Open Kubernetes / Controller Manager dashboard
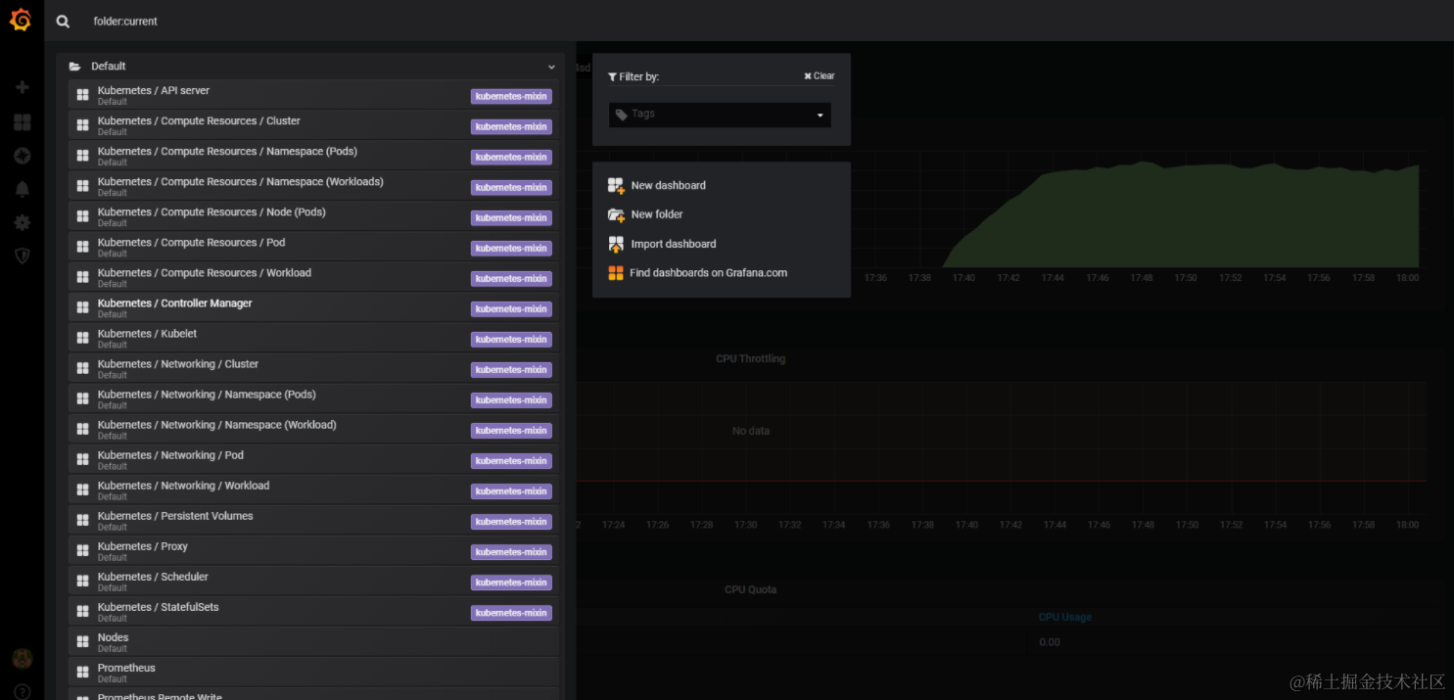The image size is (1454, 700). tap(313, 307)
